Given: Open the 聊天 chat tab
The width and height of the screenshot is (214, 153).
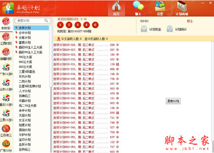Looking at the screenshot, I should click(x=138, y=8).
